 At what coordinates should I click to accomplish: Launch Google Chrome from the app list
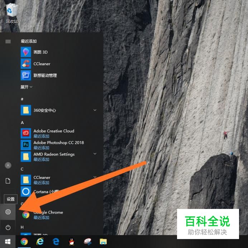[x=58, y=215]
